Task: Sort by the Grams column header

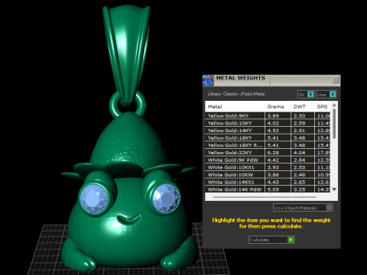Action: pyautogui.click(x=278, y=107)
